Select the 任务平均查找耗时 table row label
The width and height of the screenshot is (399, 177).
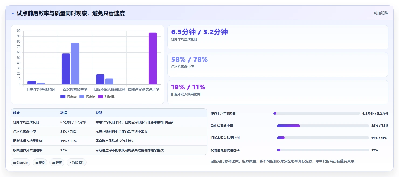pos(26,122)
